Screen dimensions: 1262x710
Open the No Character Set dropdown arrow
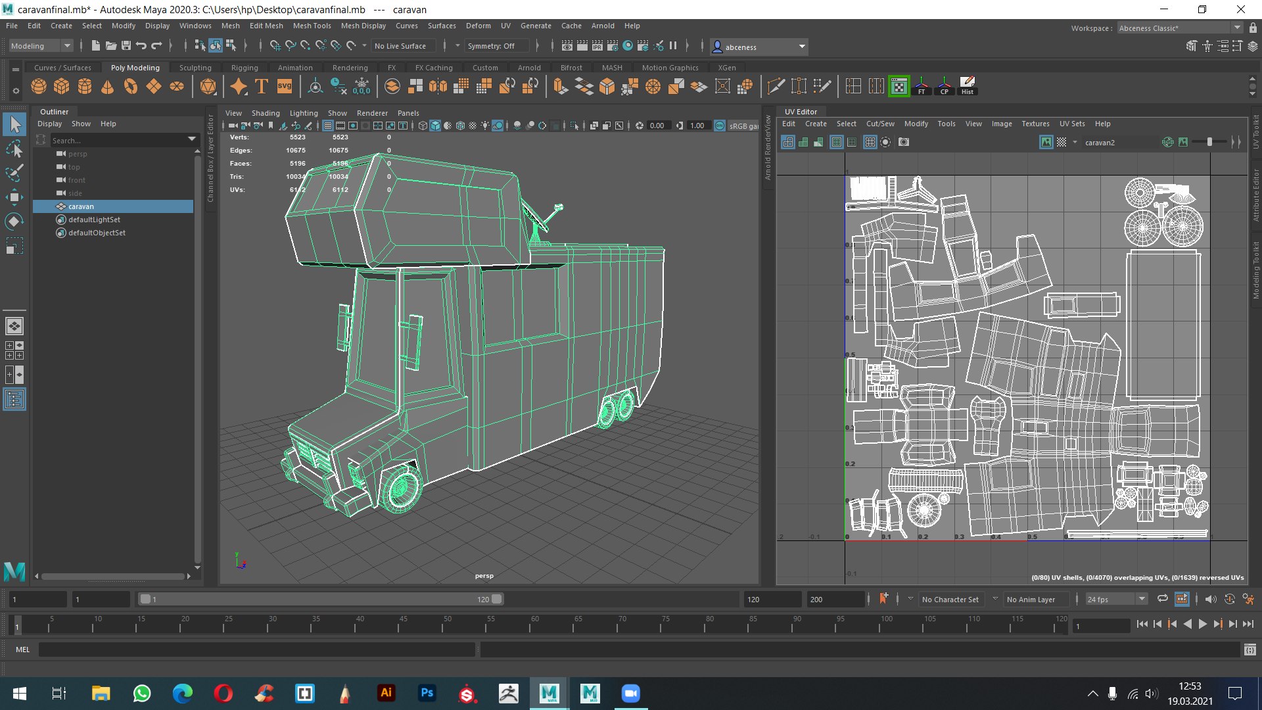pyautogui.click(x=910, y=599)
